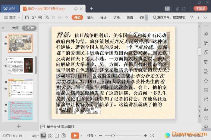Click the display mode icon on document tab

pos(76,9)
